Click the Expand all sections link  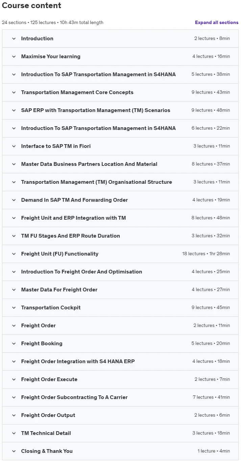tap(217, 23)
